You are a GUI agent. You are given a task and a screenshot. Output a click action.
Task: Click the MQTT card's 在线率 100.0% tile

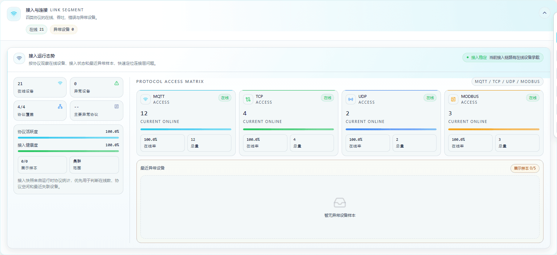pos(163,143)
